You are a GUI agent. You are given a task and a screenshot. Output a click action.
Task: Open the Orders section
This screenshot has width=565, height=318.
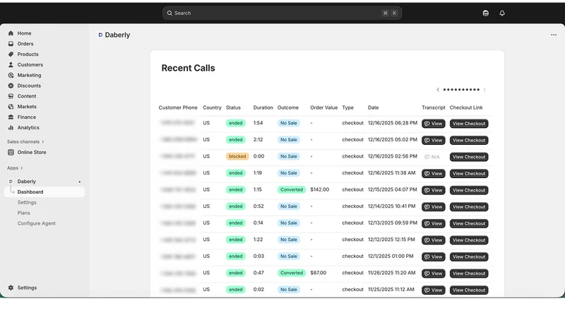pos(25,44)
